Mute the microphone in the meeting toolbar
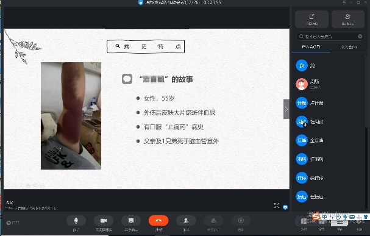 [x=76, y=221]
